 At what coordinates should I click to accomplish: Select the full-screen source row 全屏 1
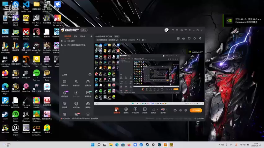coord(77,41)
